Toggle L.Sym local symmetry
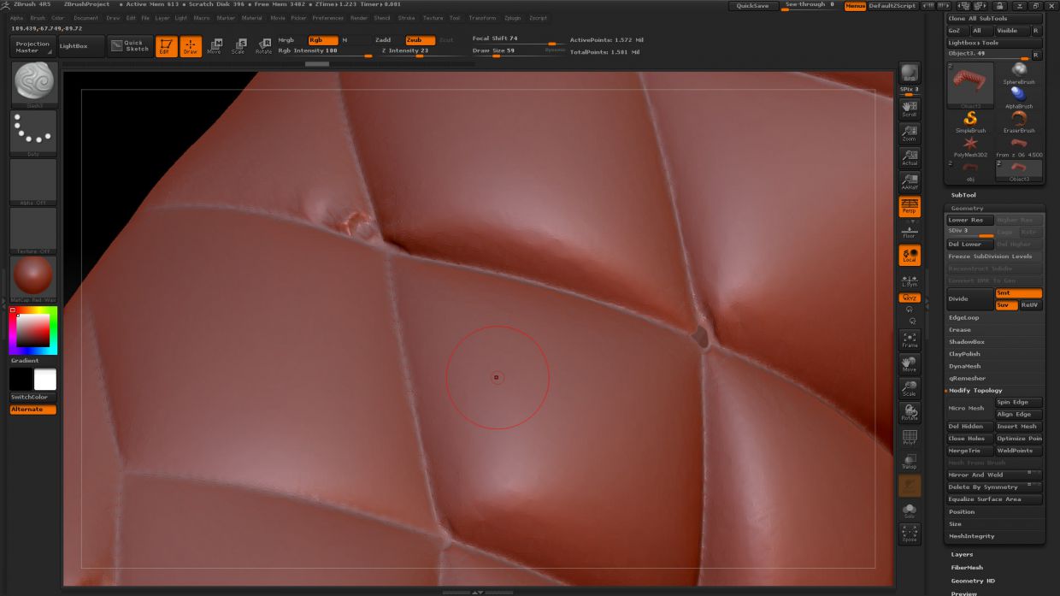1060x596 pixels. pos(910,279)
